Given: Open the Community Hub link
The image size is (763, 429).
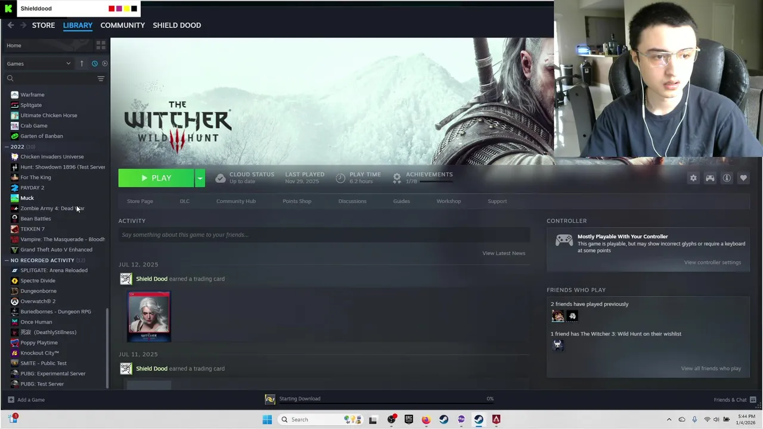Looking at the screenshot, I should (236, 201).
